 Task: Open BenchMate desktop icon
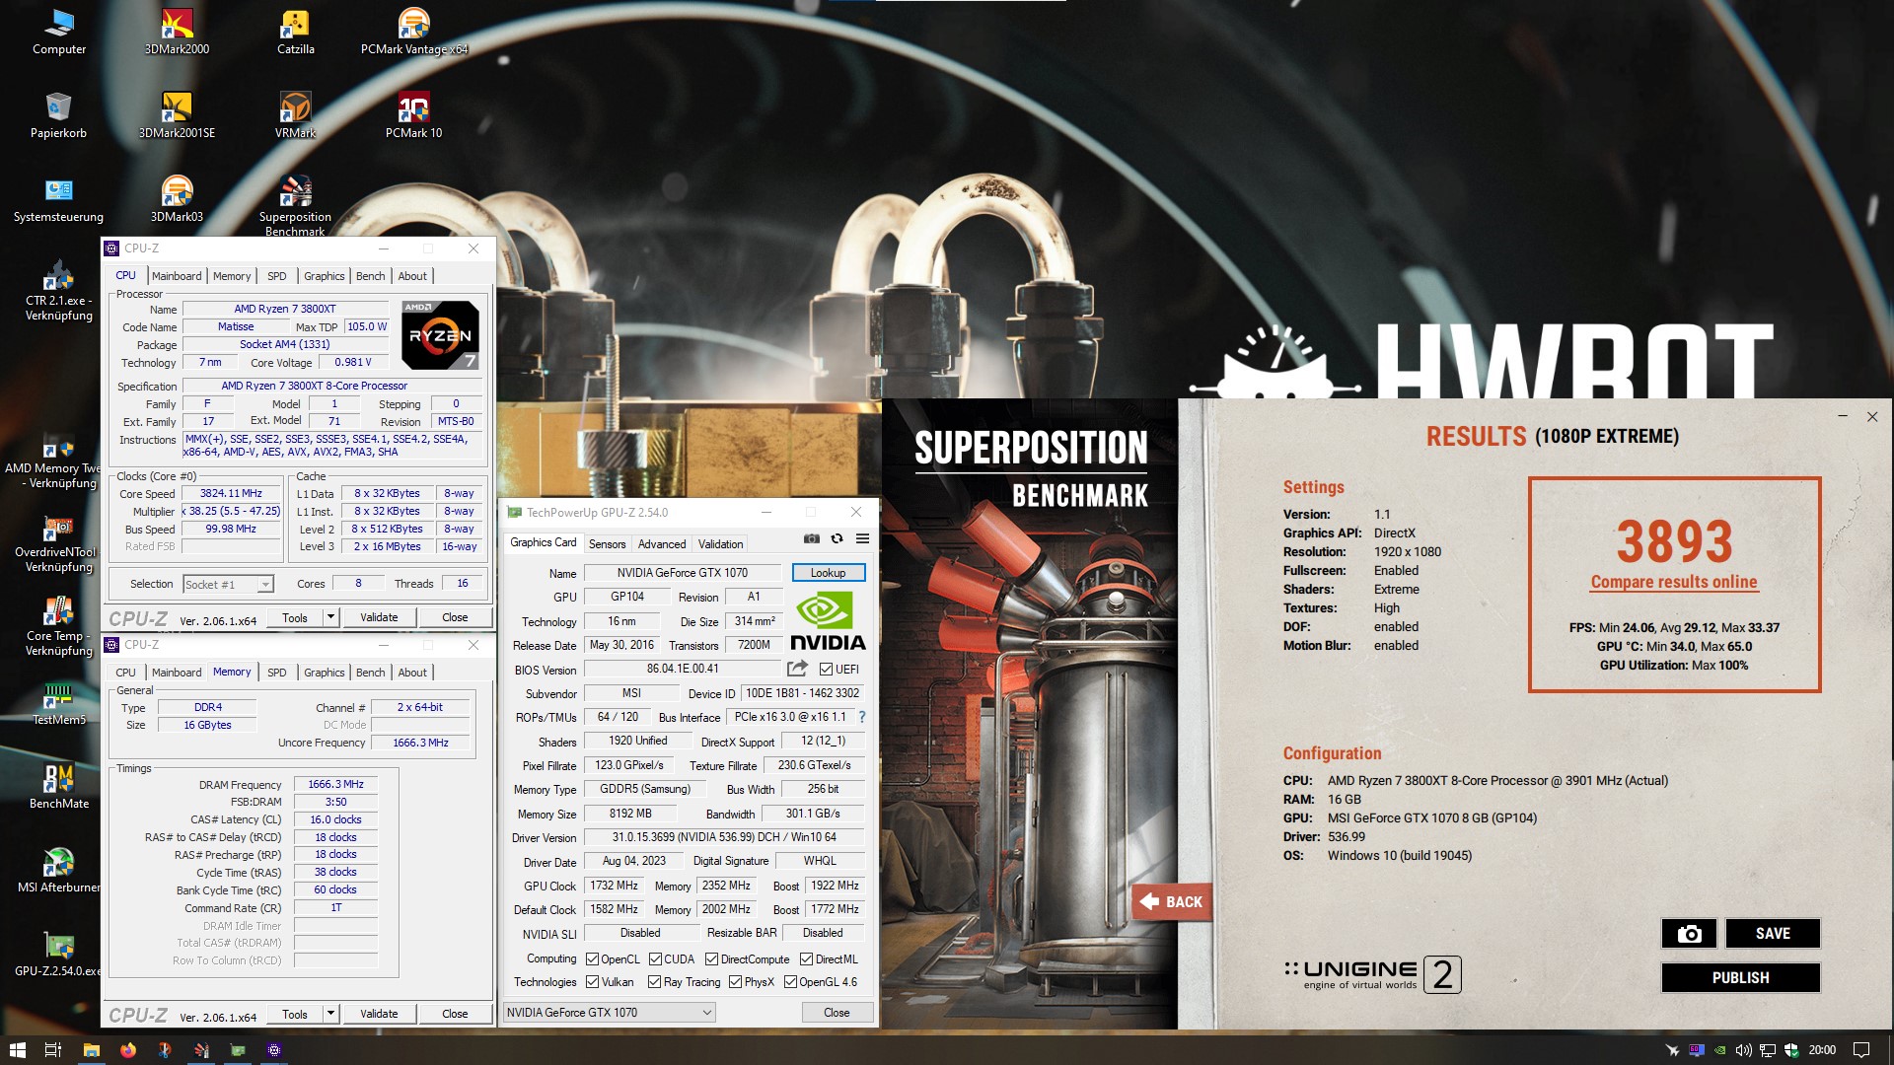tap(58, 785)
